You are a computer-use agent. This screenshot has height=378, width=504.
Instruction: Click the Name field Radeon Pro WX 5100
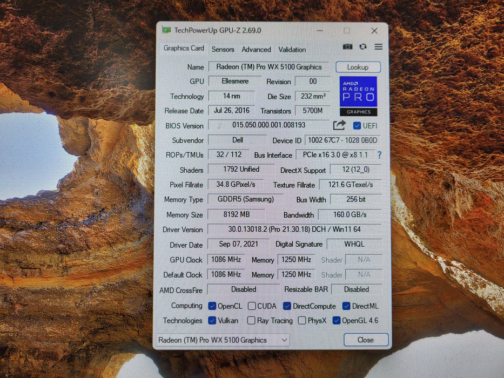[x=268, y=67]
